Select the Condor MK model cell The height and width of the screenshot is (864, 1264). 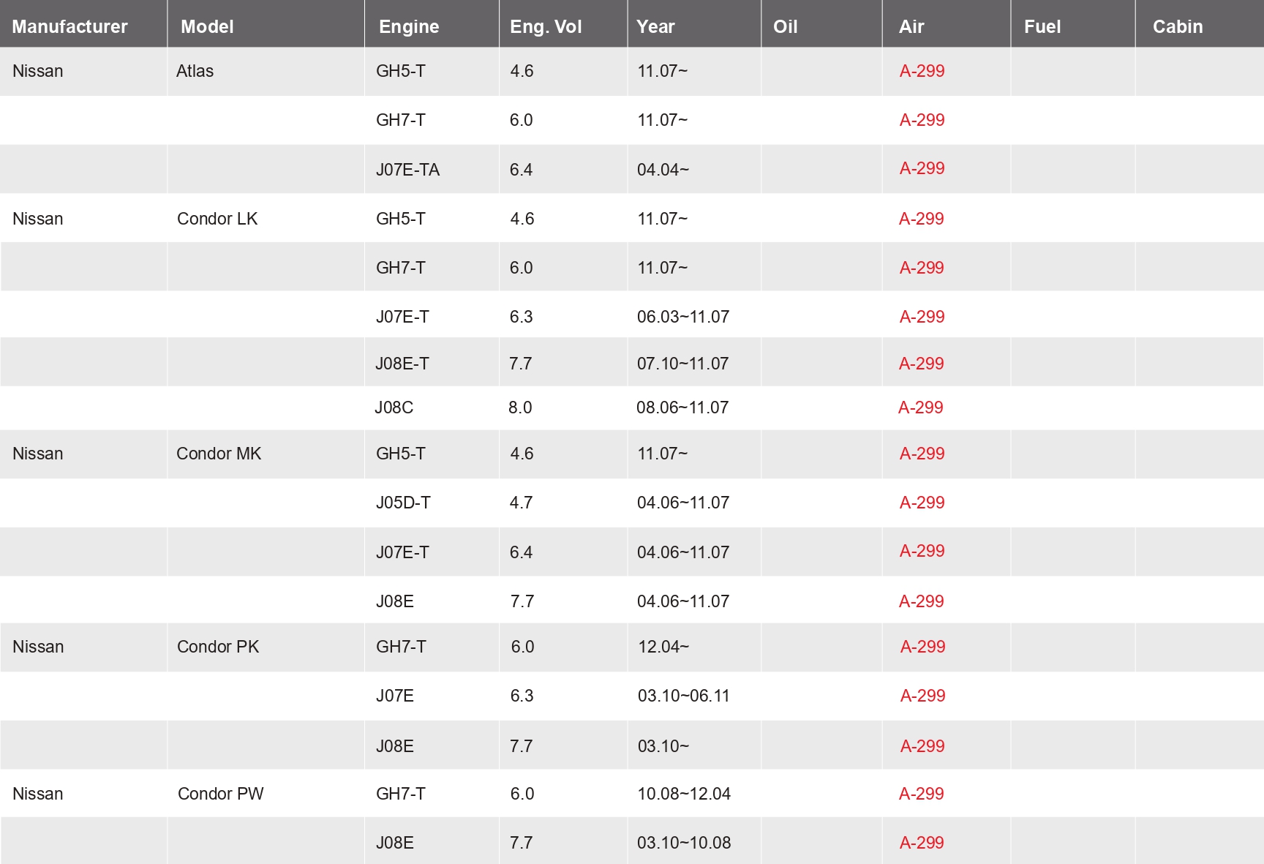[x=219, y=454]
